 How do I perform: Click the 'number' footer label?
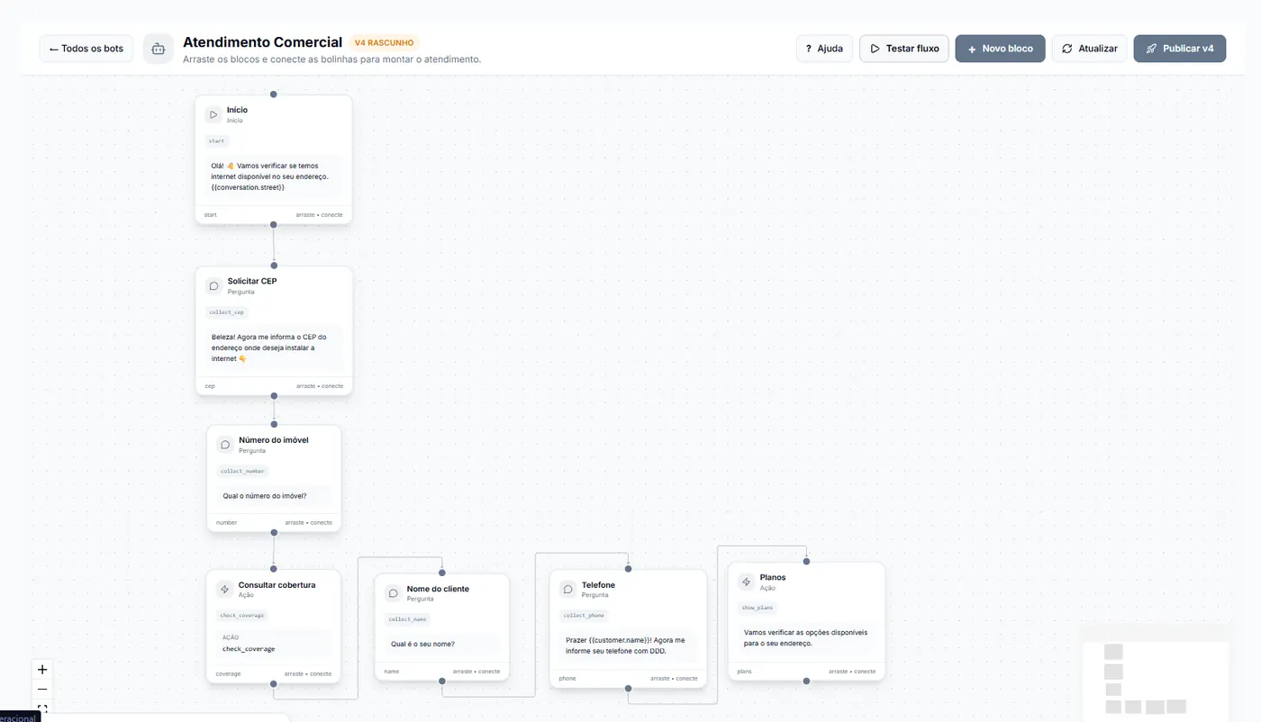[226, 522]
